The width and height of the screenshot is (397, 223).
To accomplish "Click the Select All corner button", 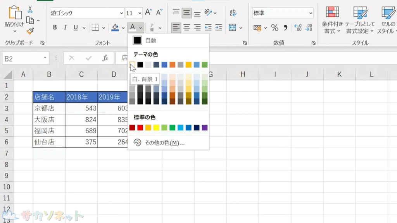I will [x=8, y=75].
